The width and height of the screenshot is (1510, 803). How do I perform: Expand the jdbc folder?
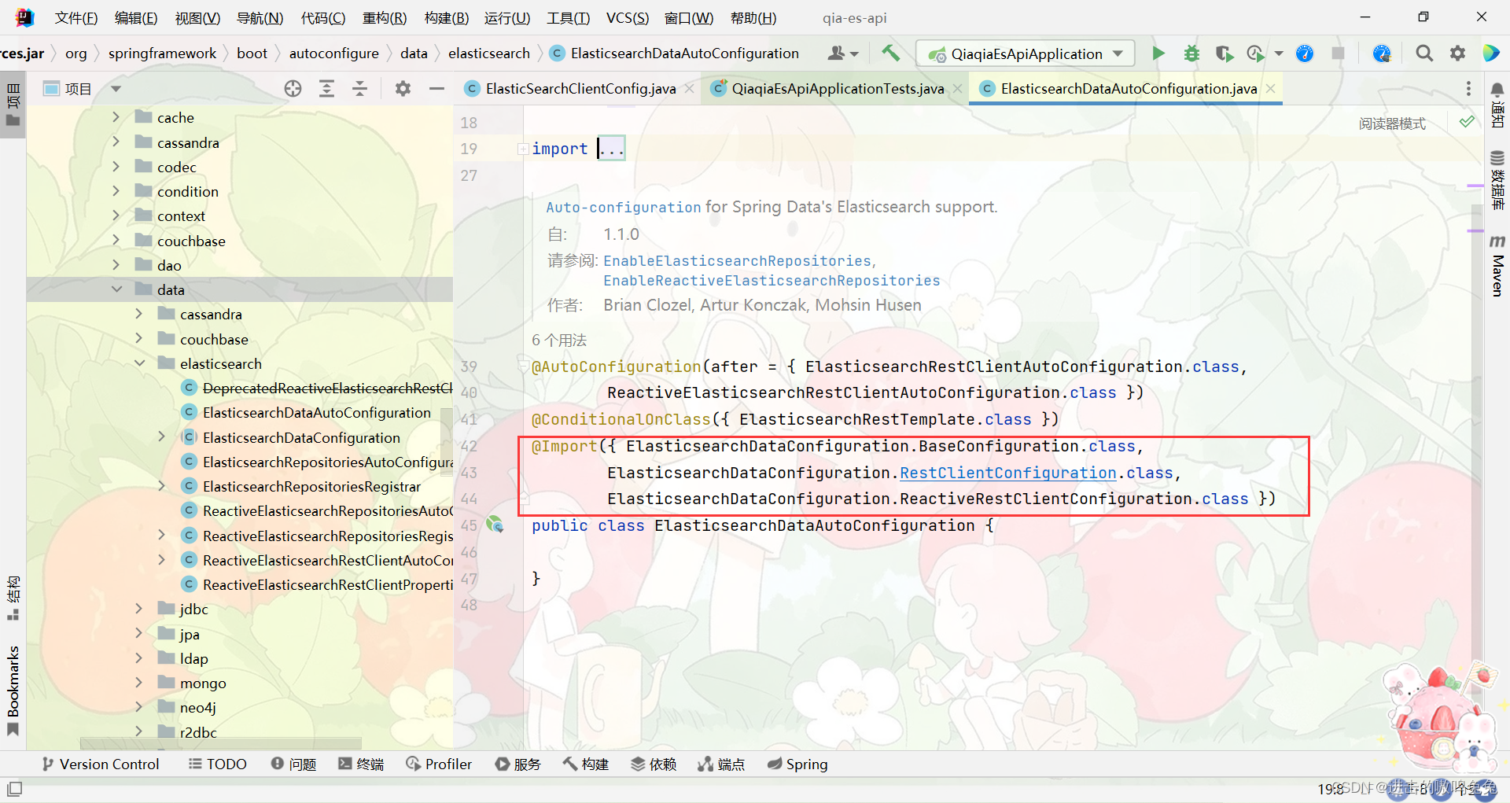pos(139,609)
